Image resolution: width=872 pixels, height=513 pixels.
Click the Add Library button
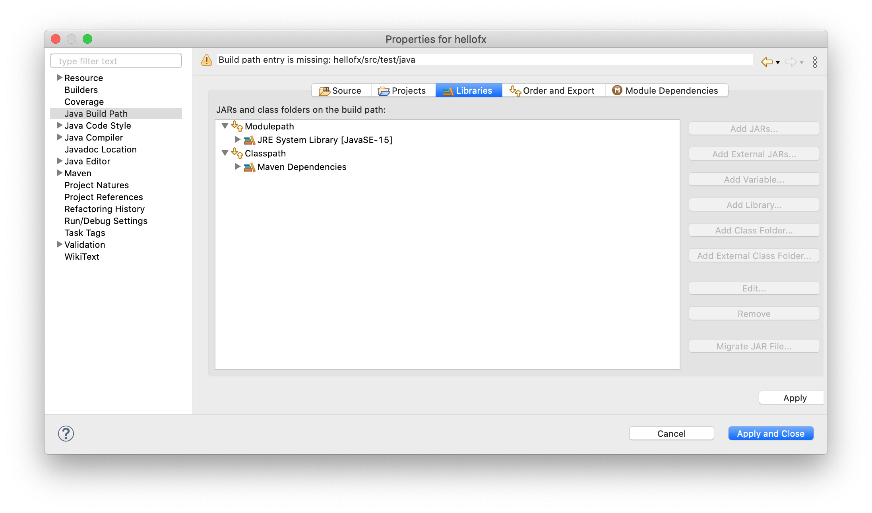click(x=754, y=204)
